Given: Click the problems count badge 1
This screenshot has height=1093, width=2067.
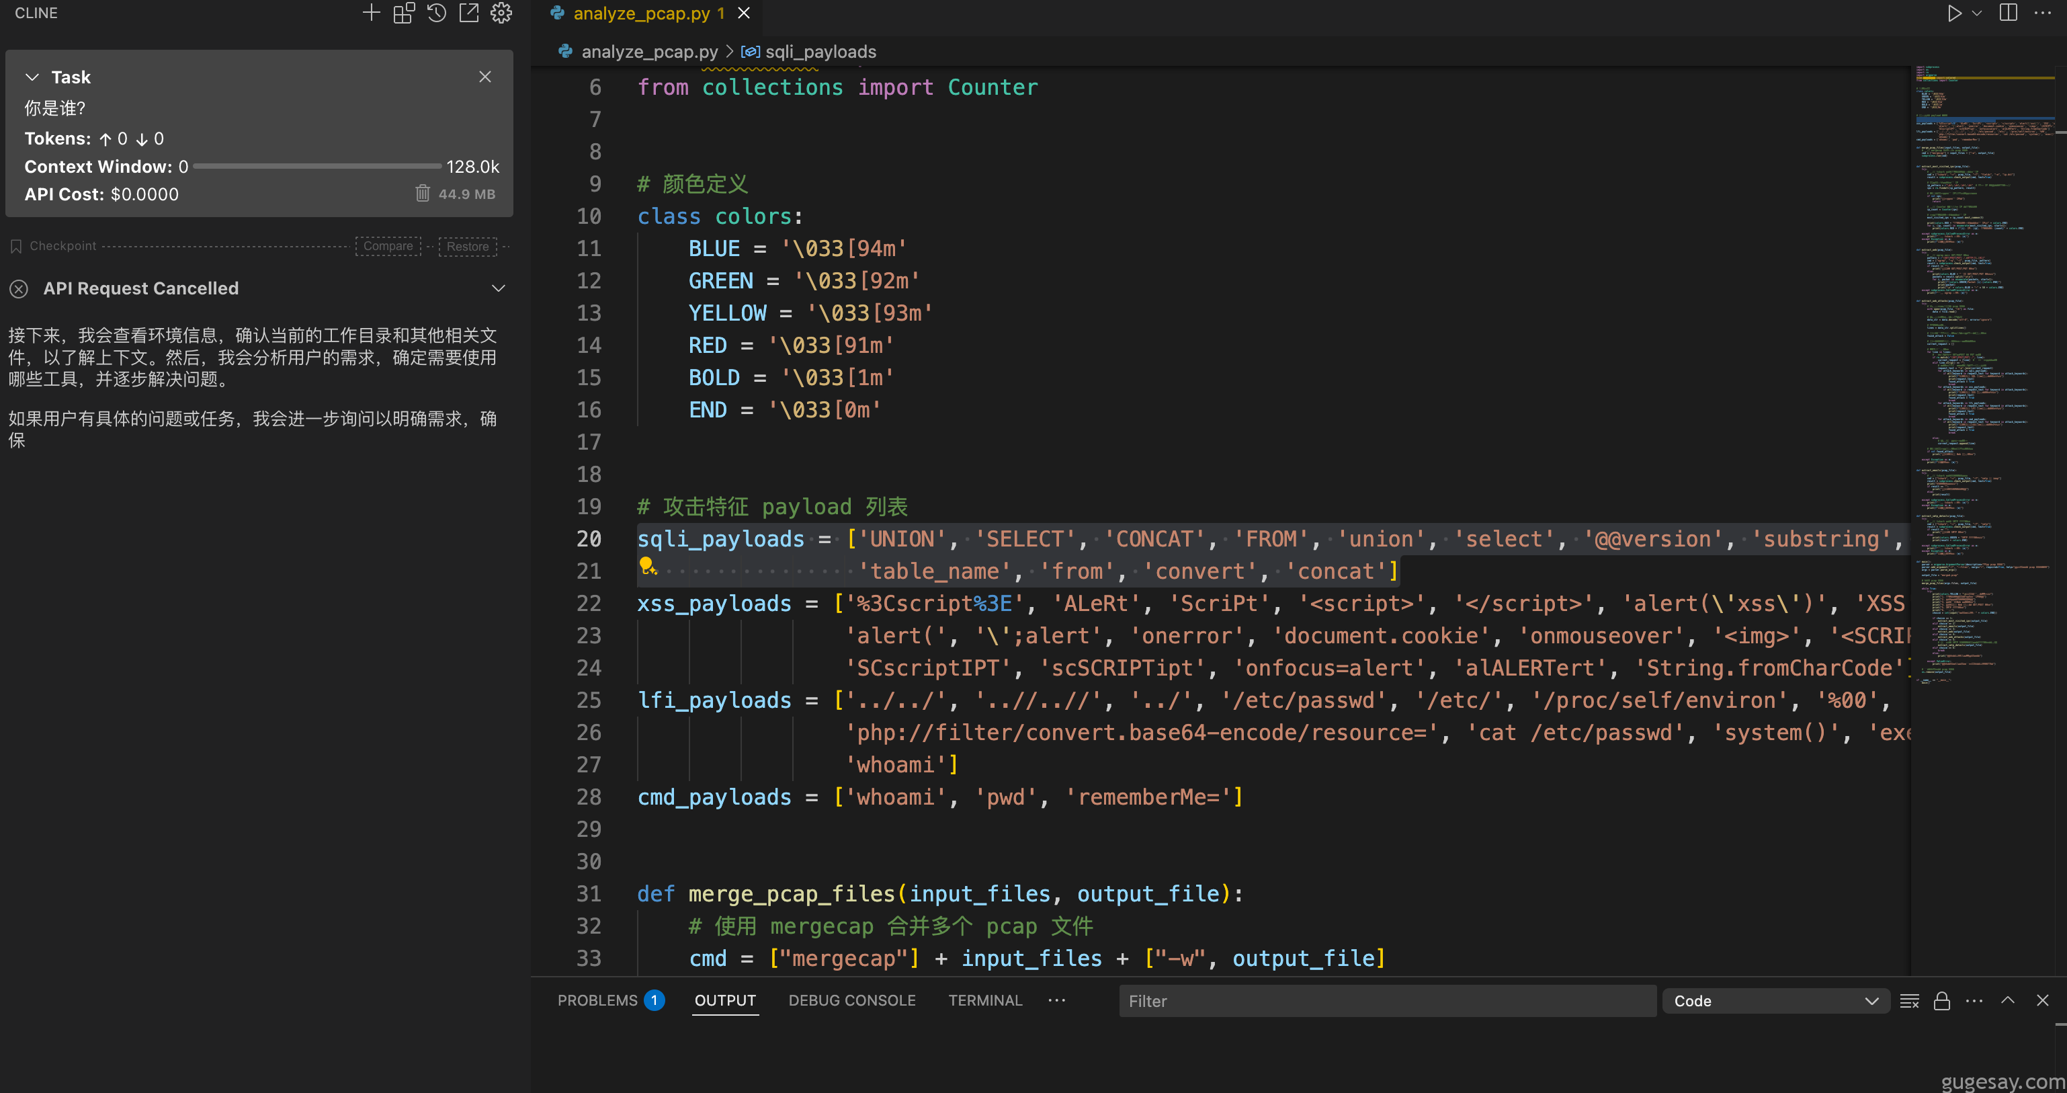Looking at the screenshot, I should coord(654,1000).
